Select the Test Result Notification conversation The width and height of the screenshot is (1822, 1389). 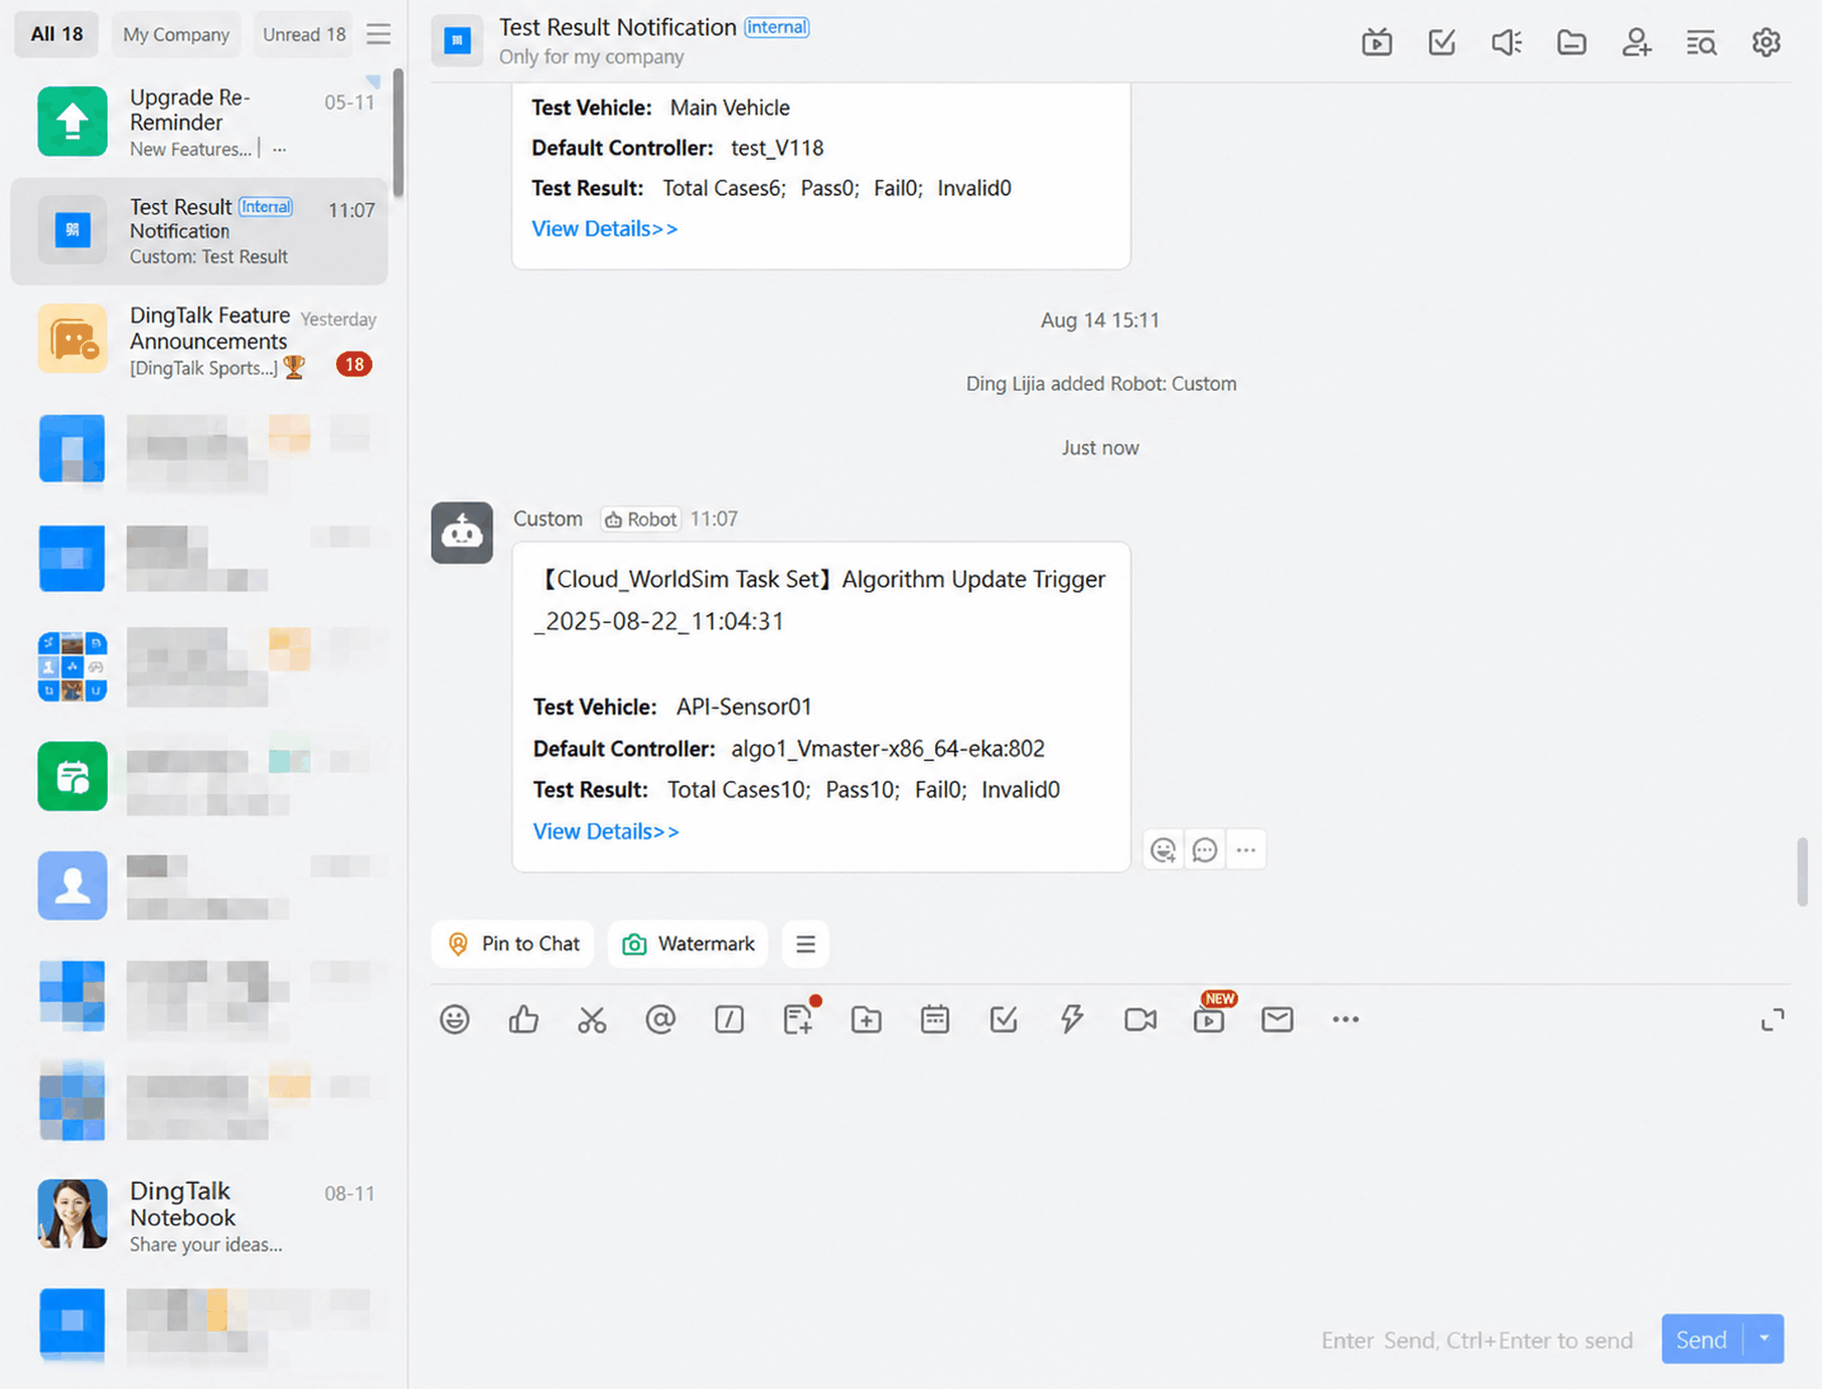[199, 231]
